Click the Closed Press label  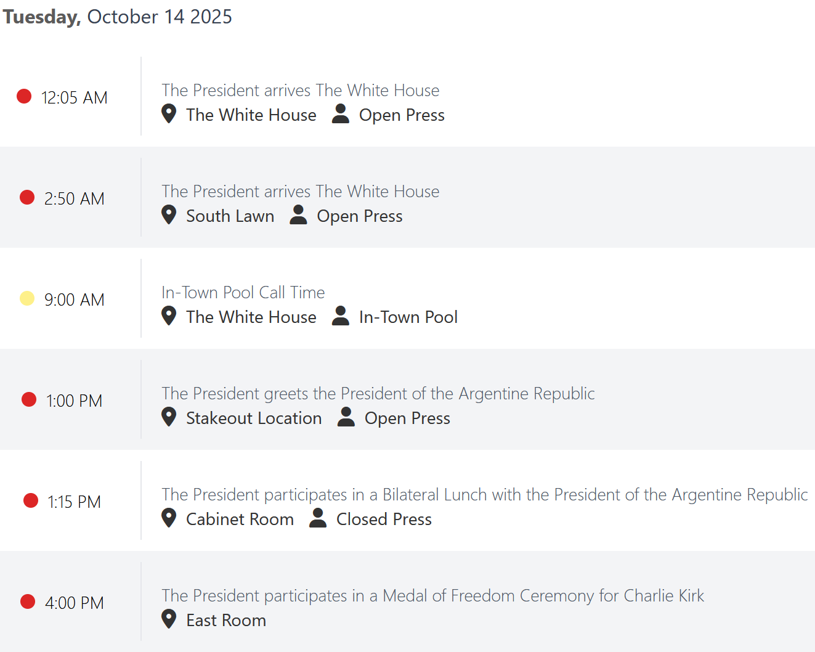pyautogui.click(x=384, y=519)
